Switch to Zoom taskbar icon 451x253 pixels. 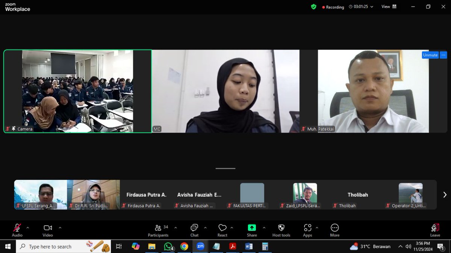[200, 247]
